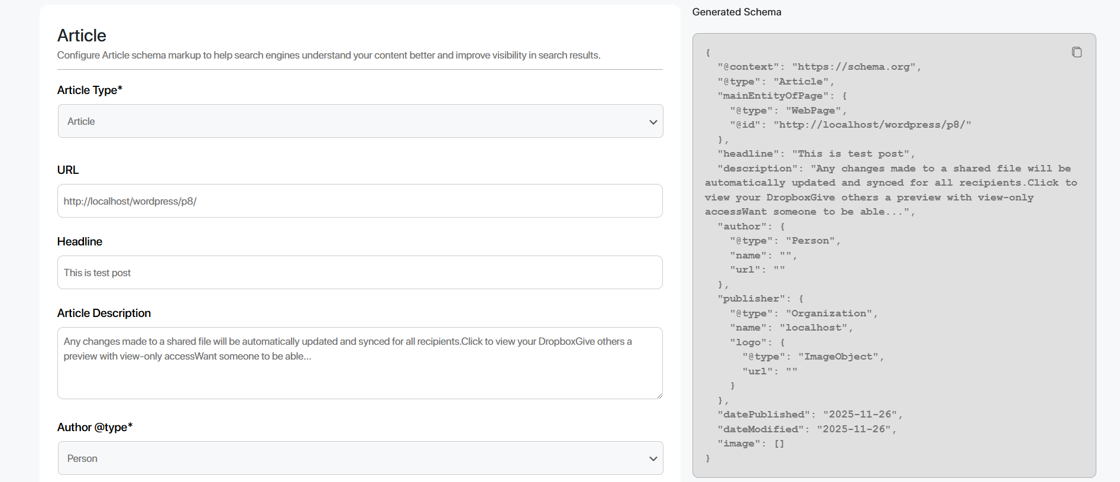1120x482 pixels.
Task: Click the '@context' schema.org line in code
Action: pyautogui.click(x=819, y=67)
